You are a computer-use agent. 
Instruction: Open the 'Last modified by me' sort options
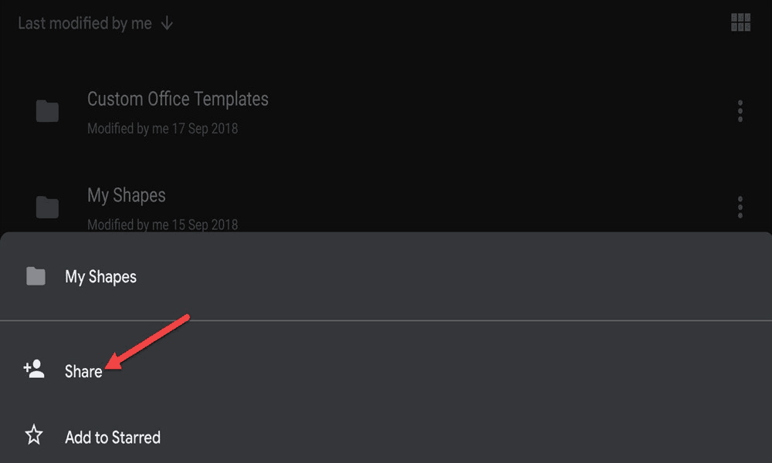pyautogui.click(x=85, y=23)
